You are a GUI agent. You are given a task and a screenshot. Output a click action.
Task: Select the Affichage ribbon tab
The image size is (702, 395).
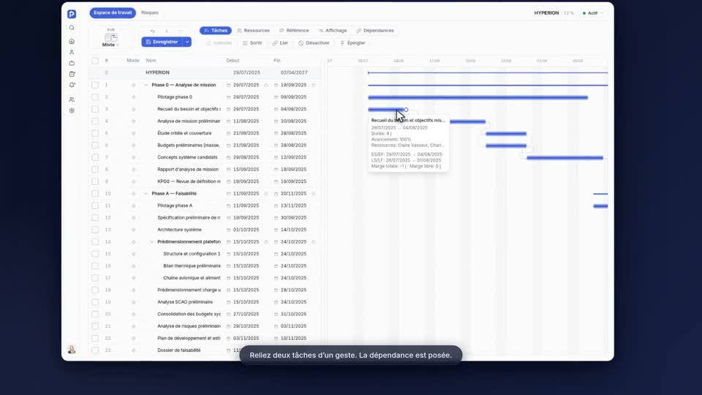(333, 31)
